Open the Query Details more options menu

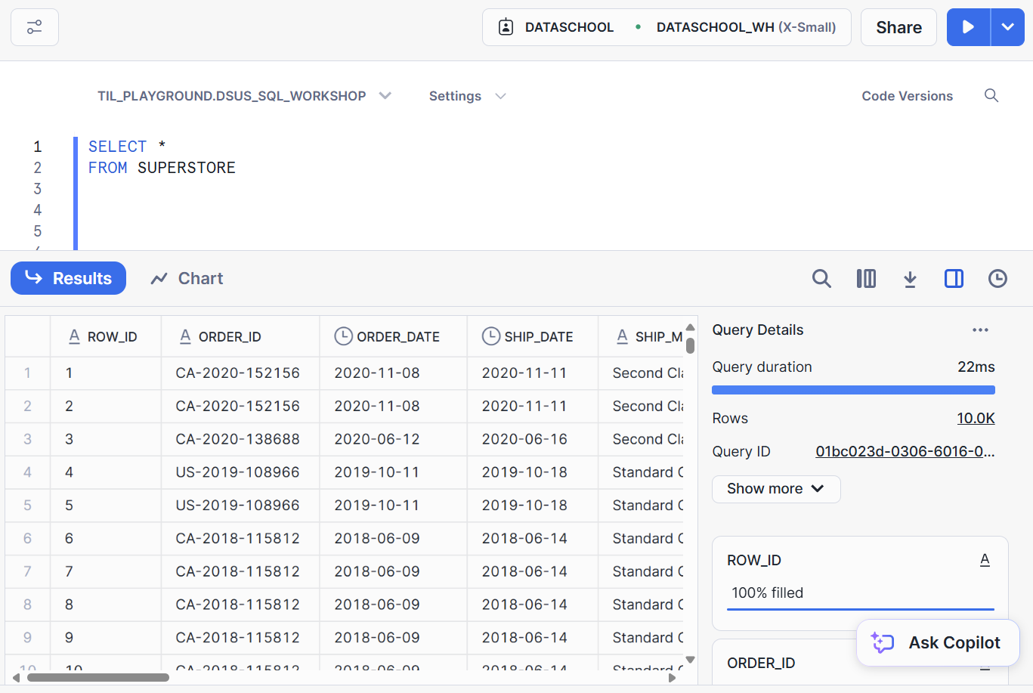pos(980,330)
